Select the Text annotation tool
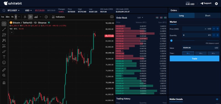Screen dimensions: 221x104 pos(4,57)
